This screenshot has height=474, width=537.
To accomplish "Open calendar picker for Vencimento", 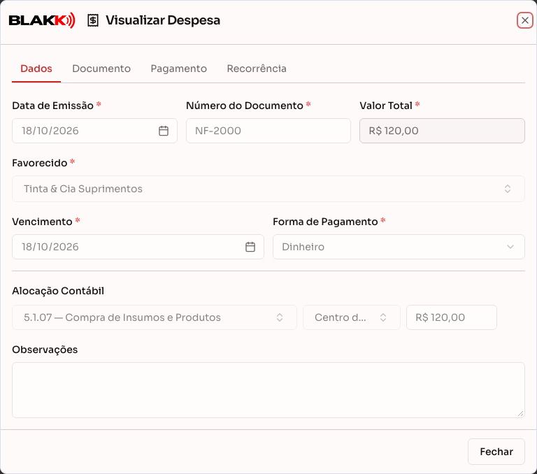I will coord(250,247).
